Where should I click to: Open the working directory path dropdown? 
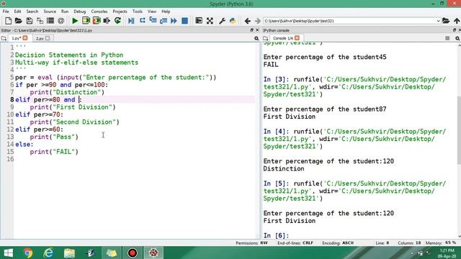[438, 21]
